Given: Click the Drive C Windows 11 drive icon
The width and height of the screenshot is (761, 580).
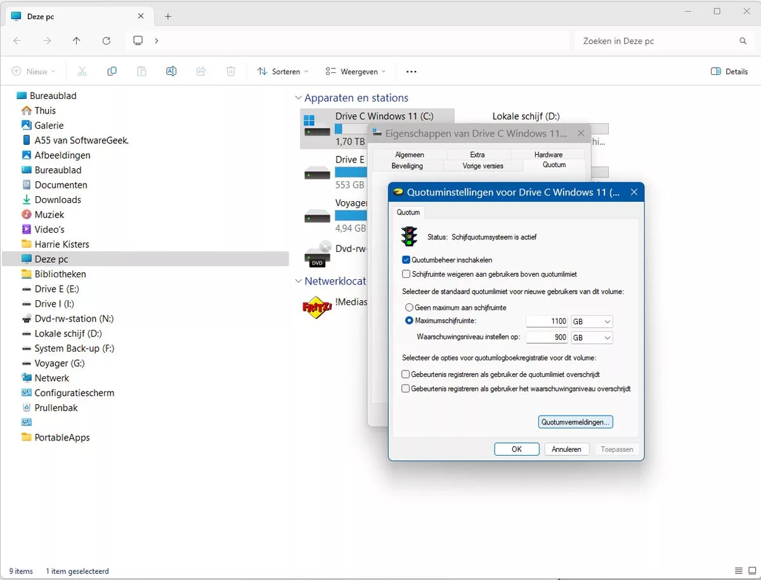Looking at the screenshot, I should point(317,125).
